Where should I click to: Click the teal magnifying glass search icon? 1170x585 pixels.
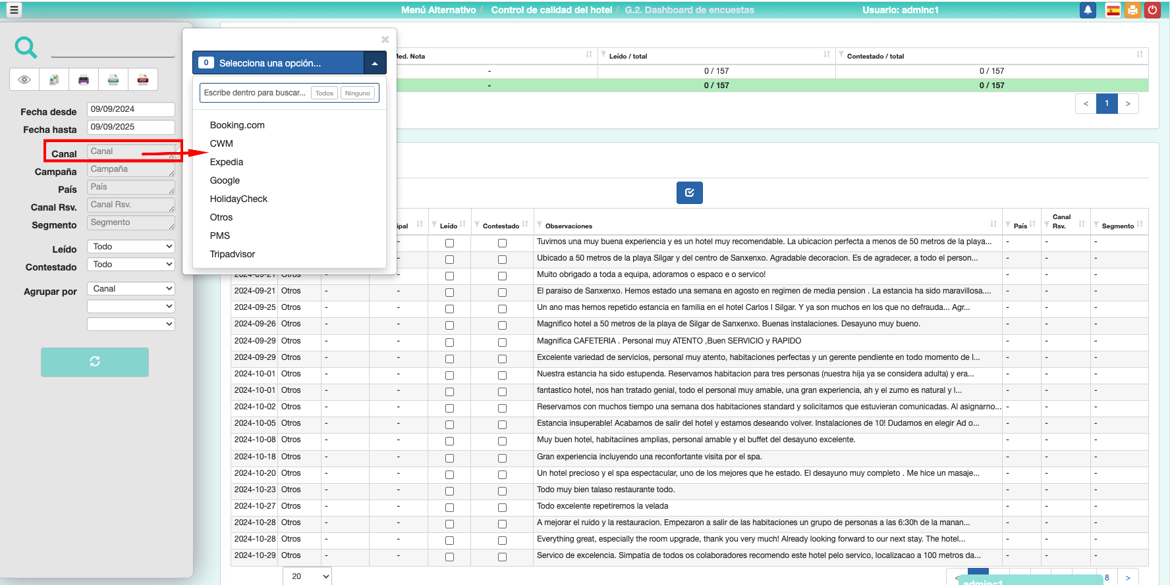pos(26,47)
